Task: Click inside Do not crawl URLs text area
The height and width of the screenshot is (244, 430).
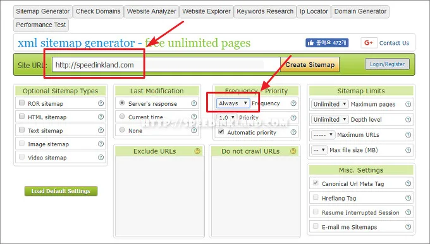Action: click(x=255, y=196)
